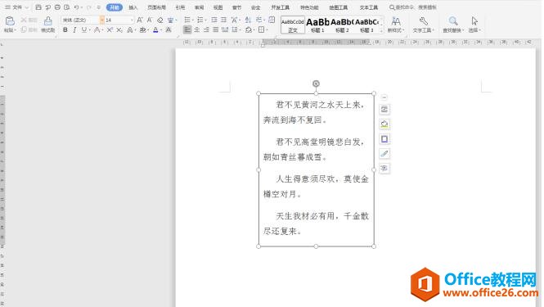The height and width of the screenshot is (307, 544).
Task: Click the shading paint bucket icon
Action: [x=249, y=29]
